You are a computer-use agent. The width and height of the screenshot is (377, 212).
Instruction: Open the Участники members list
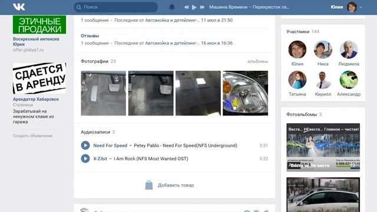pos(297,31)
